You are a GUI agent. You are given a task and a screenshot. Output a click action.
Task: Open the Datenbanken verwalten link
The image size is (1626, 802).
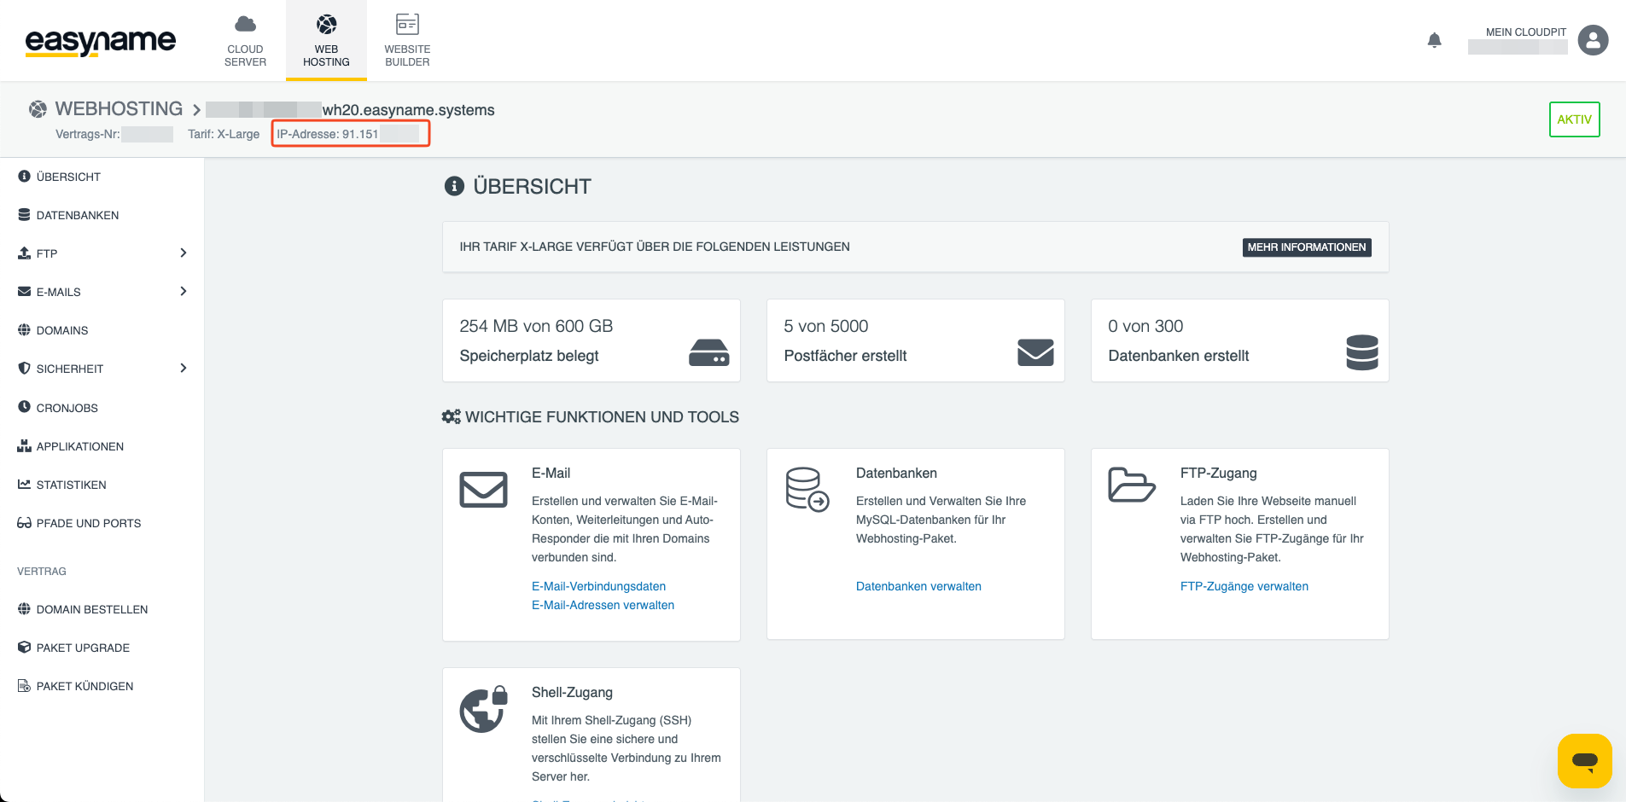(x=918, y=586)
